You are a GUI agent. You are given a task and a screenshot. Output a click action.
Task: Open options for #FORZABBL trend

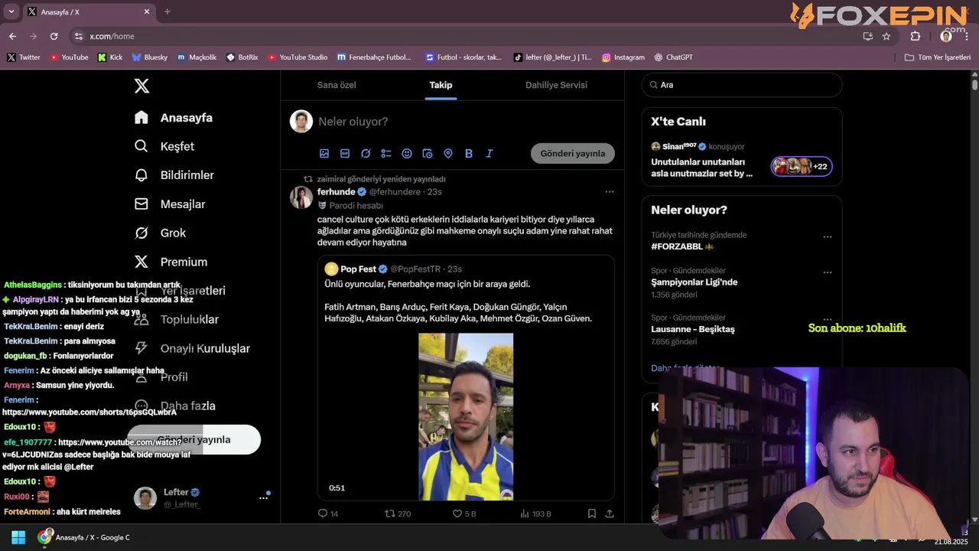[x=827, y=237]
